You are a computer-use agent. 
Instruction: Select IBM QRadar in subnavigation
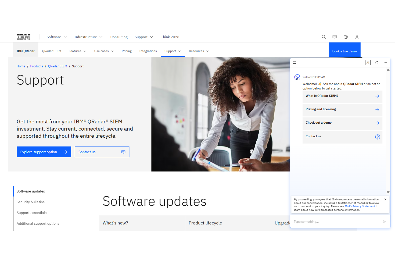(26, 51)
